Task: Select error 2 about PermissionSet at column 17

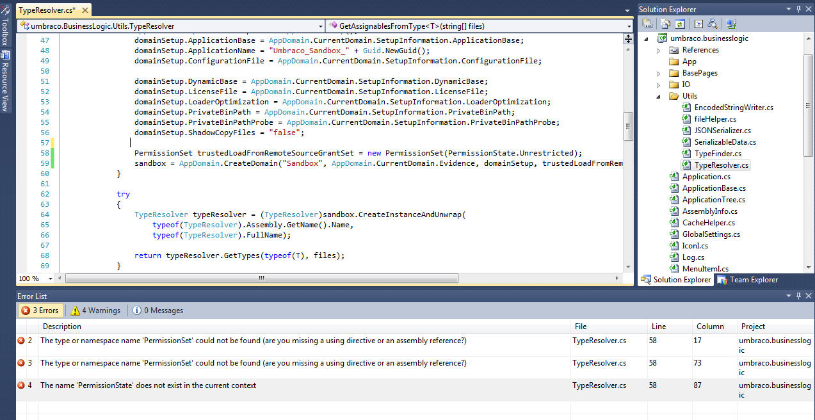Action: point(416,345)
